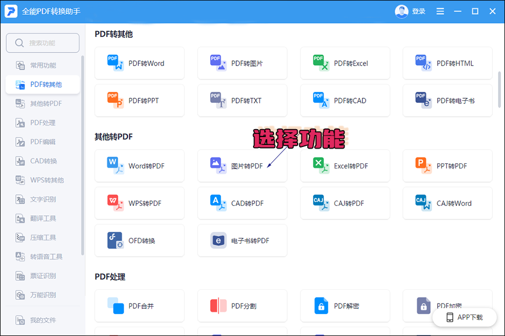Viewport: 505px width, 336px height.
Task: Open the PDF转图片 converter icon
Action: click(218, 63)
